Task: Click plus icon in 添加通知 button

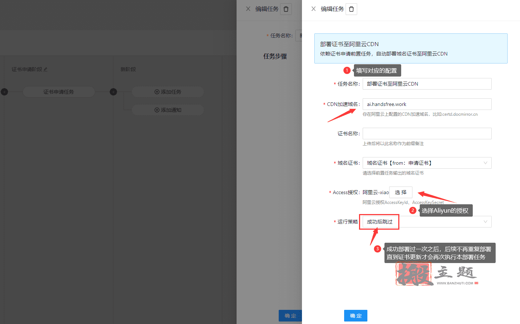Action: pyautogui.click(x=157, y=110)
